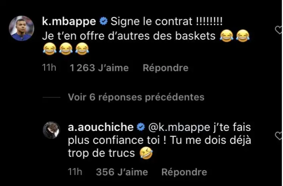Viewport: 283px width, 186px height.
Task: Like the k.mbappe comment with the heart
Action: (x=279, y=29)
